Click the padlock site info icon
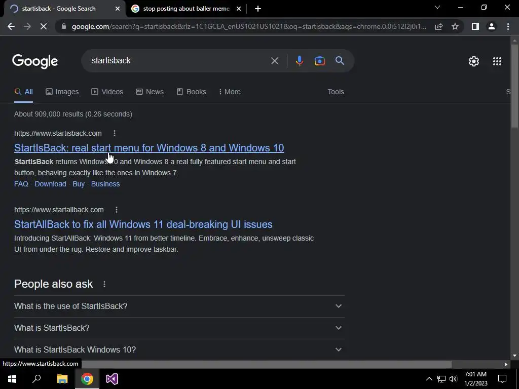The width and height of the screenshot is (519, 389). (x=64, y=26)
